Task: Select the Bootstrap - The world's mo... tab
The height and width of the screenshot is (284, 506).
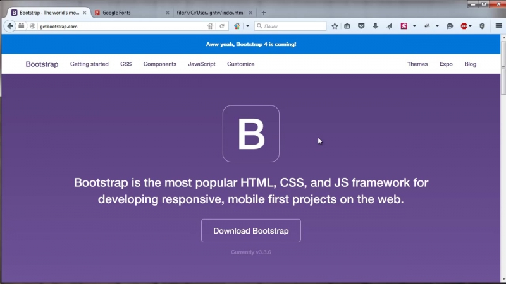Action: click(49, 13)
